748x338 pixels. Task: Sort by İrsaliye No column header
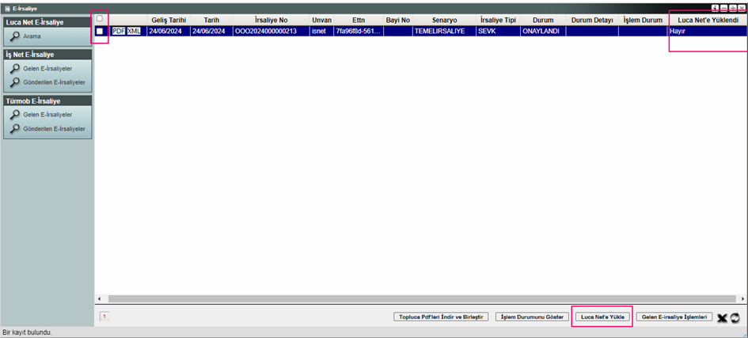(271, 21)
